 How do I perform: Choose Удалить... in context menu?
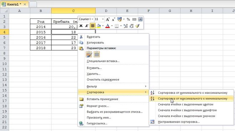coord(113,74)
